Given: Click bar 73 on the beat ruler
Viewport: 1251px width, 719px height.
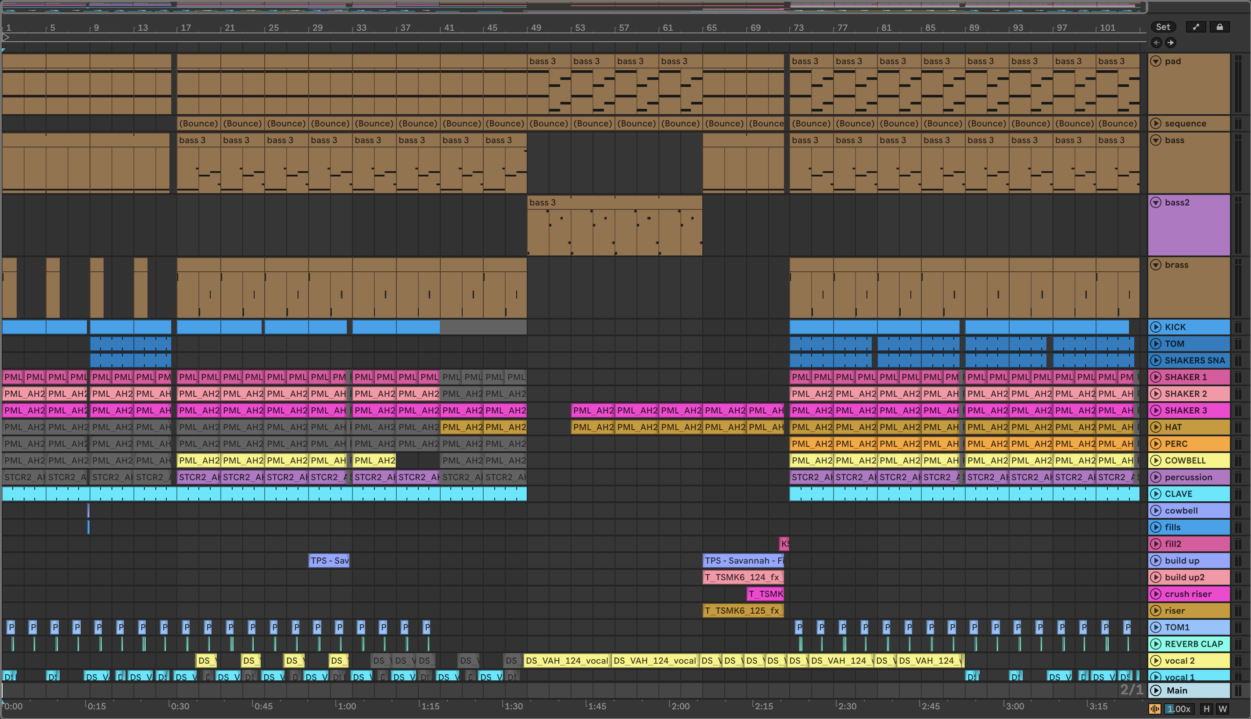Looking at the screenshot, I should coord(798,28).
